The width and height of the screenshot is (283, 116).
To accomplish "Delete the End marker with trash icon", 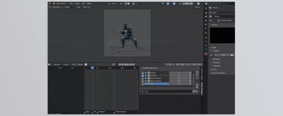I will point(190,84).
